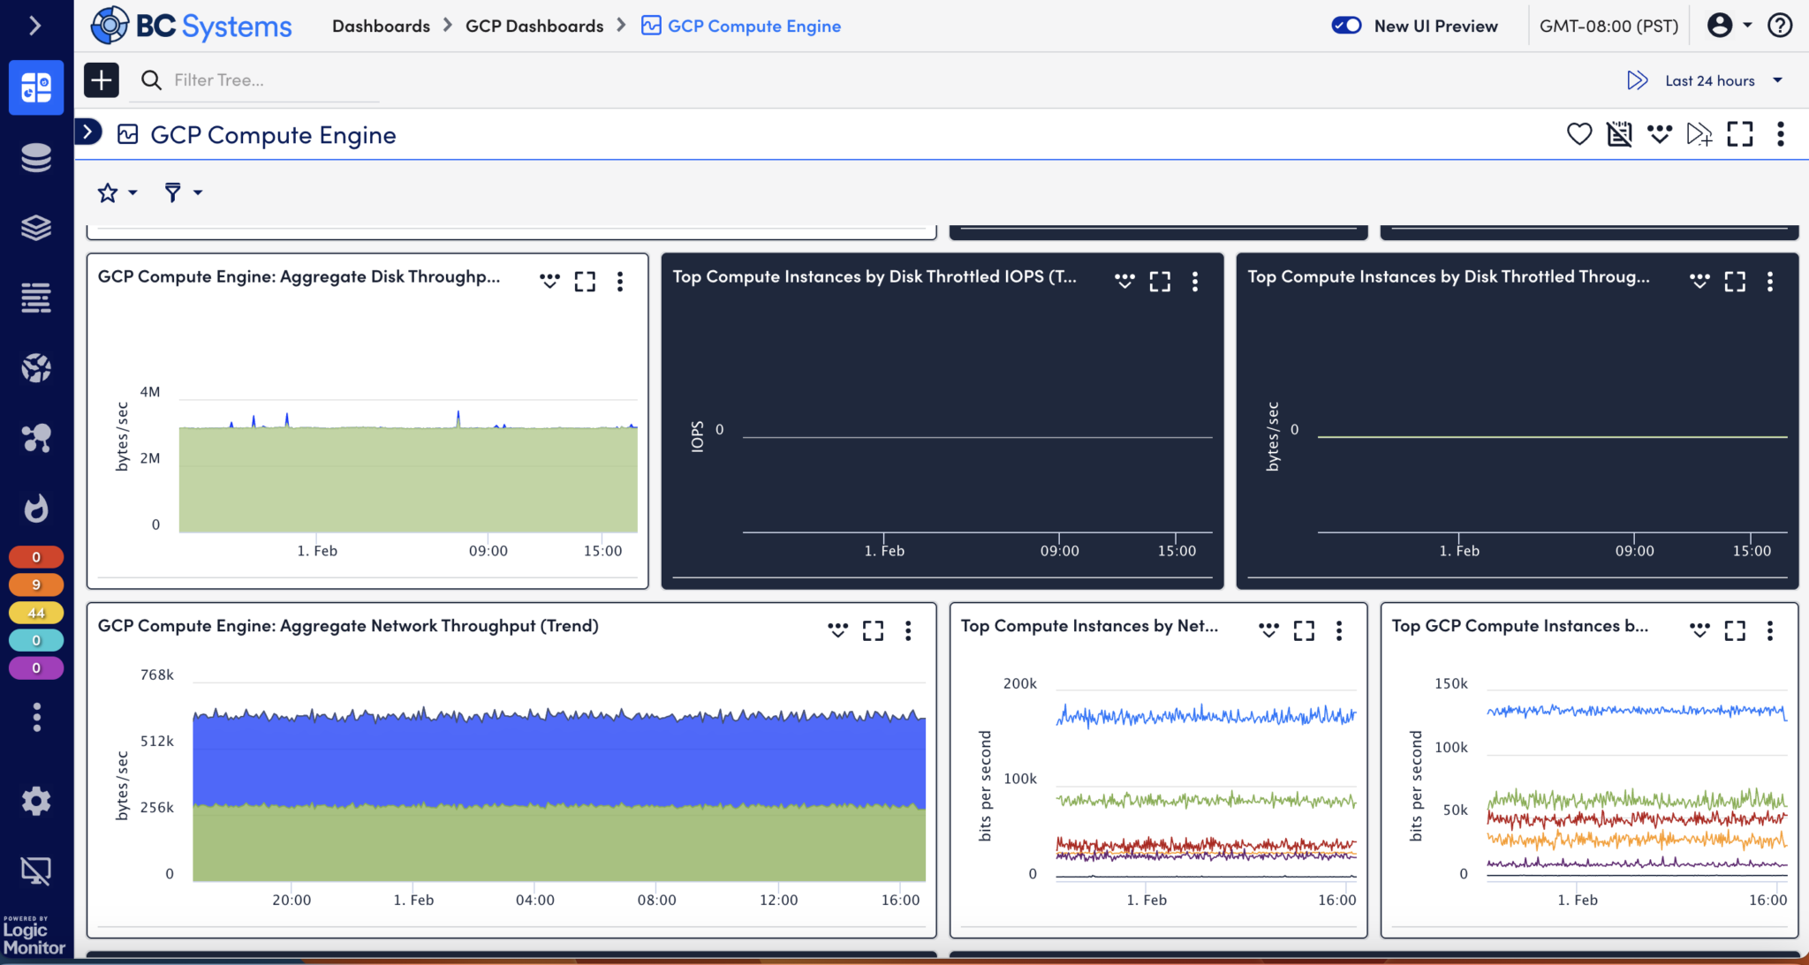Click the yellow 44 alert count badge
This screenshot has height=965, width=1809.
point(36,612)
